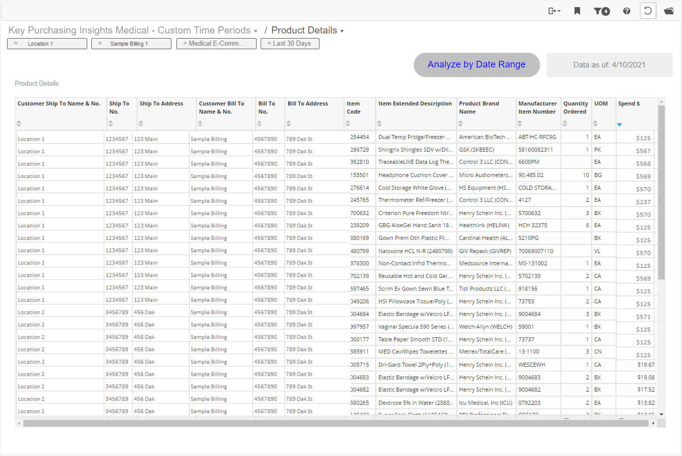
Task: Click the undo reset icon
Action: click(x=648, y=11)
